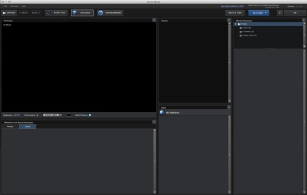
Task: Collapse the Models folder tree arrow
Action: (x=236, y=24)
